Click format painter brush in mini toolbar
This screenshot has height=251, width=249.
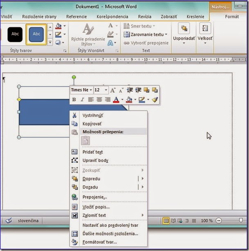155,100
